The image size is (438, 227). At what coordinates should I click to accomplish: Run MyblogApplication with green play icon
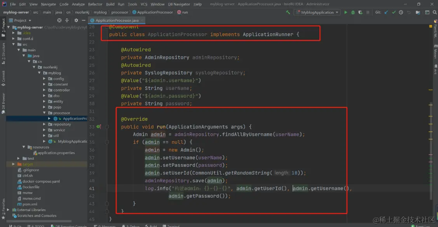(346, 12)
